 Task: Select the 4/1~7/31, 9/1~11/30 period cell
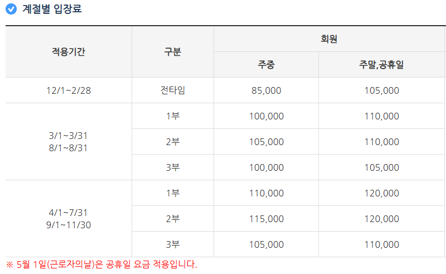(x=69, y=219)
